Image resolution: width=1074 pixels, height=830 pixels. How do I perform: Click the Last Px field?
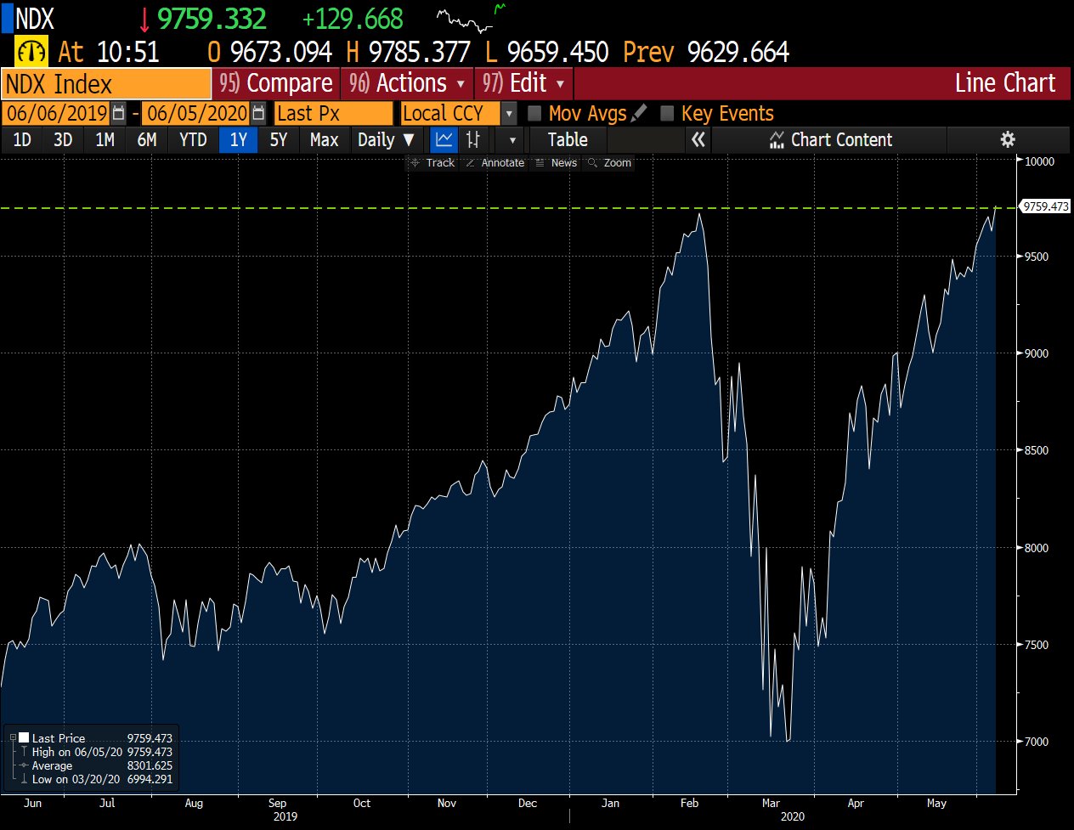pos(334,114)
